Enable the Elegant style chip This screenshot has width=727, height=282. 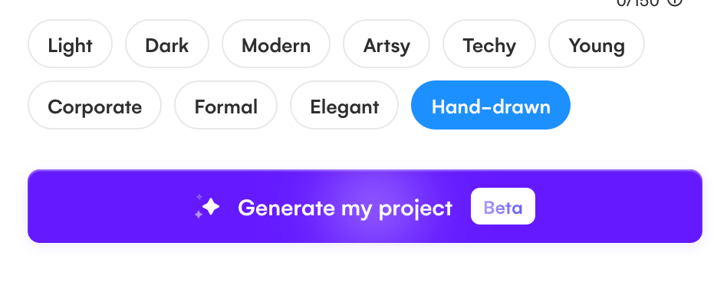point(344,105)
